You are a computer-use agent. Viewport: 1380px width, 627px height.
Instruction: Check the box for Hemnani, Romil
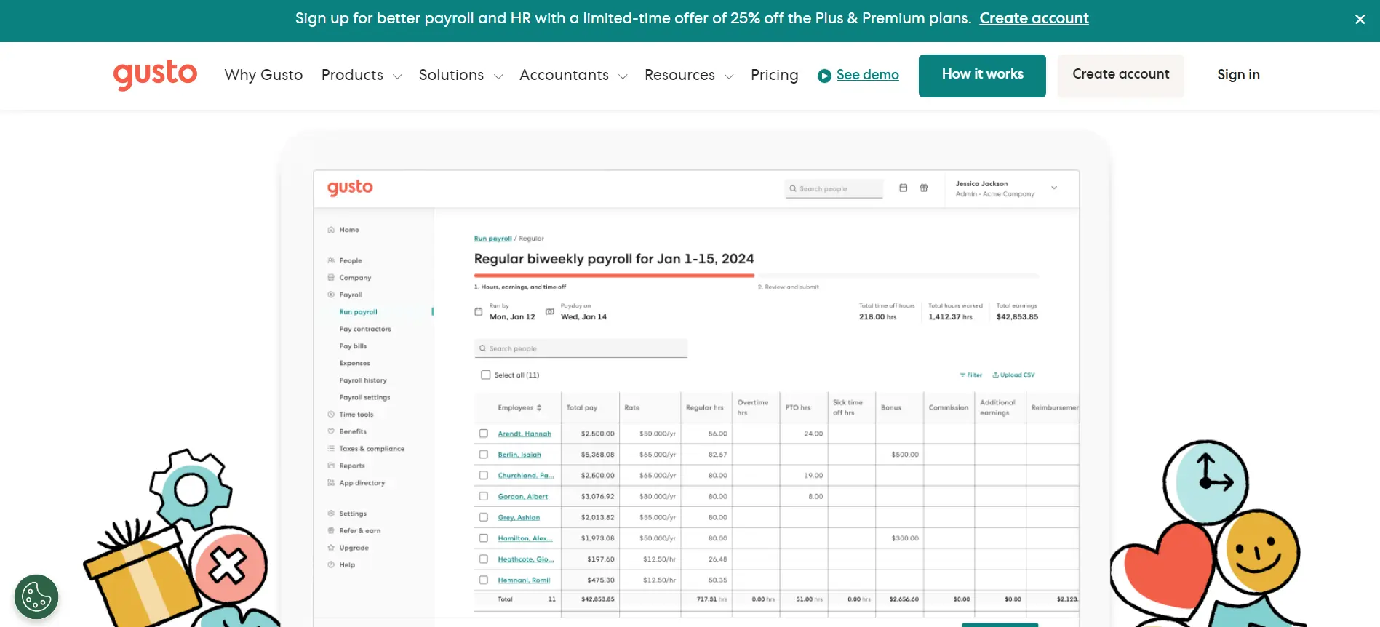pyautogui.click(x=484, y=580)
